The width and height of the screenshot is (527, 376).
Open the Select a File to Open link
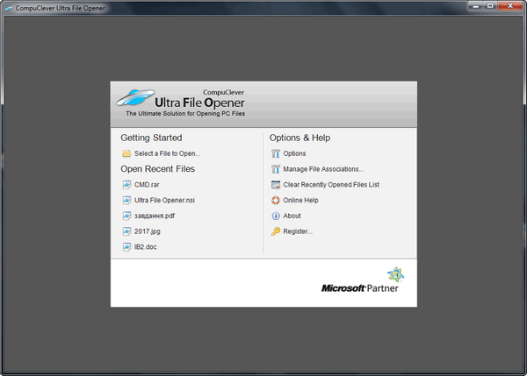click(168, 153)
